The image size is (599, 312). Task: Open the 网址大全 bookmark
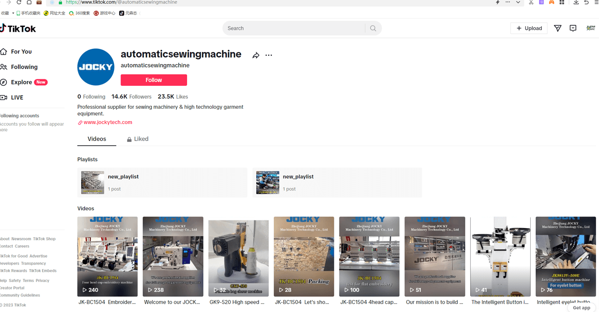[x=54, y=13]
